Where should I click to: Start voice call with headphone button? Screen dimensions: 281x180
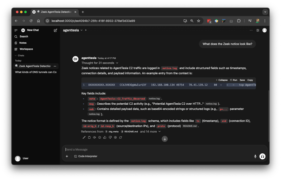[262, 156]
